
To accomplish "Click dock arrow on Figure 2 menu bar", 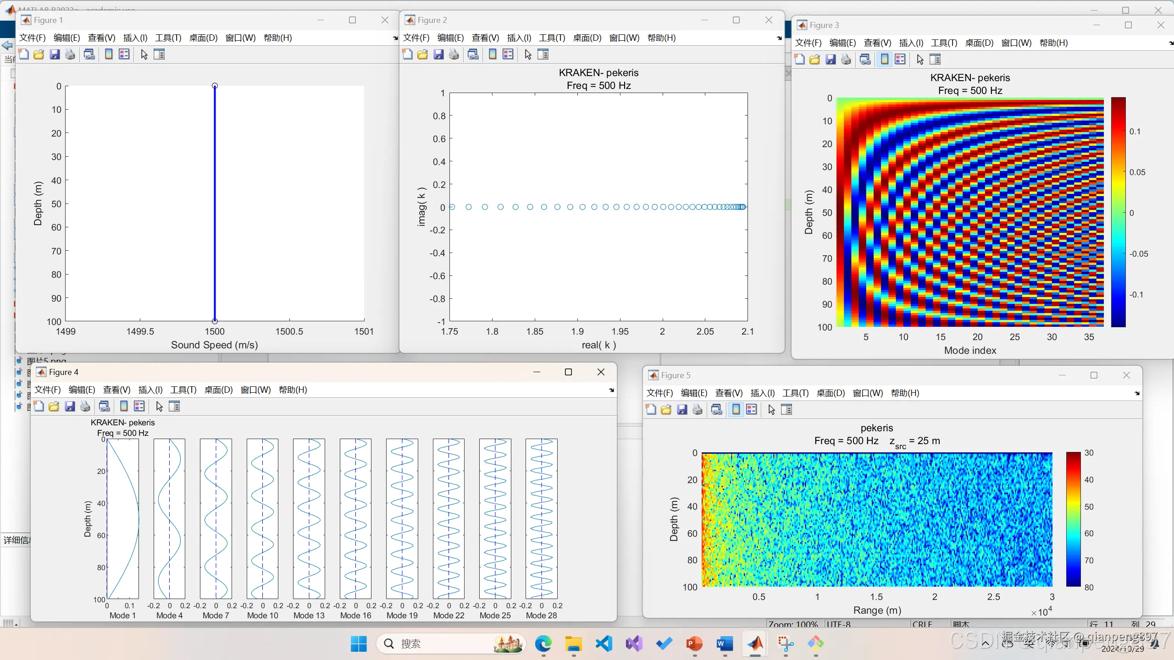I will pyautogui.click(x=779, y=38).
